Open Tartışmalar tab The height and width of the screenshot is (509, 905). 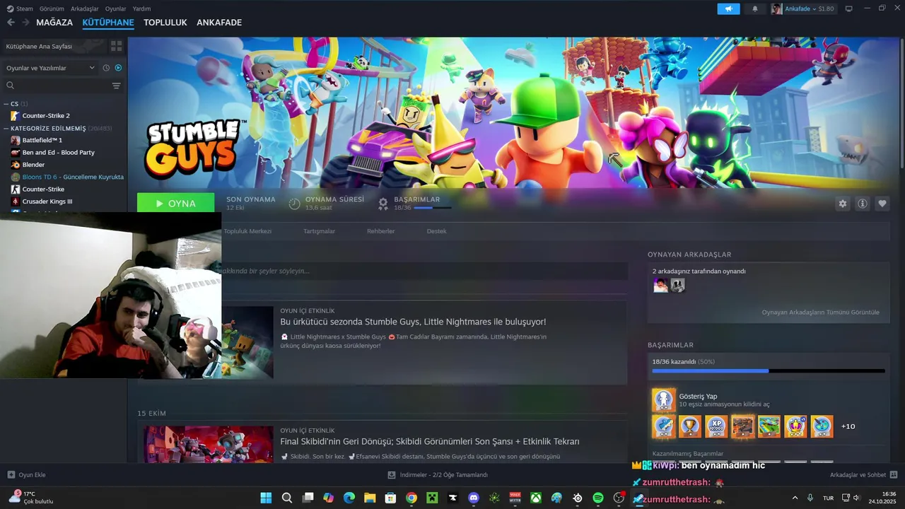320,231
